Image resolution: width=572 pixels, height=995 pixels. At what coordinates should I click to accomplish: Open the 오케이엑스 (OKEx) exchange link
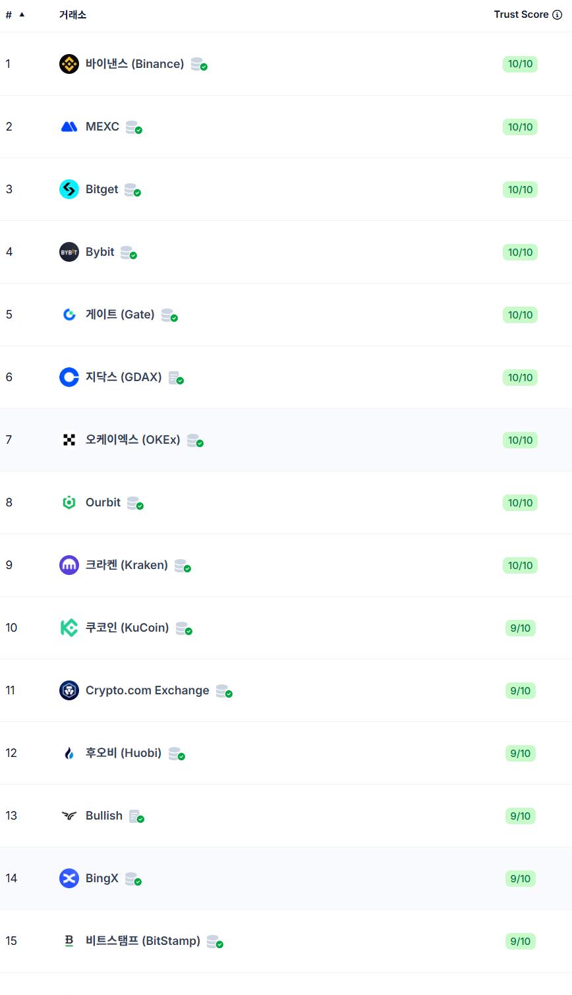pyautogui.click(x=132, y=440)
